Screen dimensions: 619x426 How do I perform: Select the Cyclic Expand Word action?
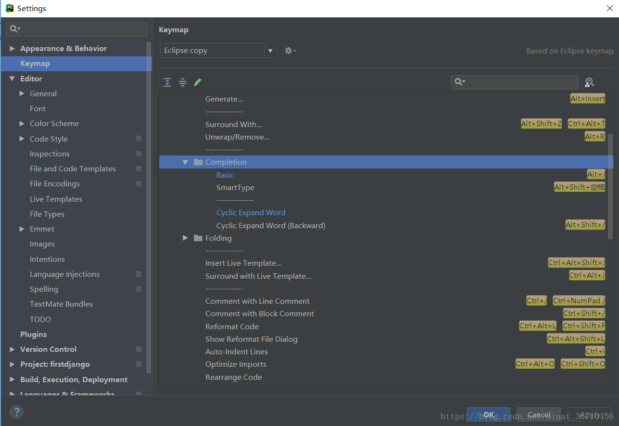[251, 213]
